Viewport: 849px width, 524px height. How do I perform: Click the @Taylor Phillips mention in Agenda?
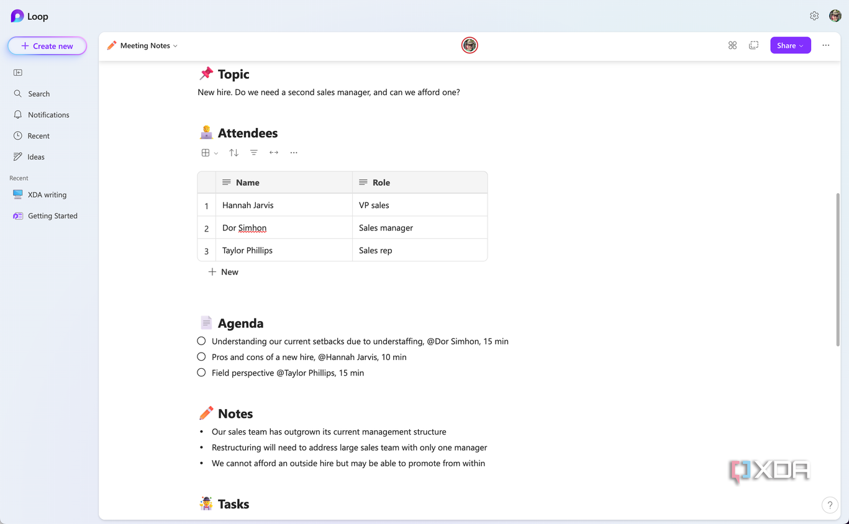click(x=306, y=373)
